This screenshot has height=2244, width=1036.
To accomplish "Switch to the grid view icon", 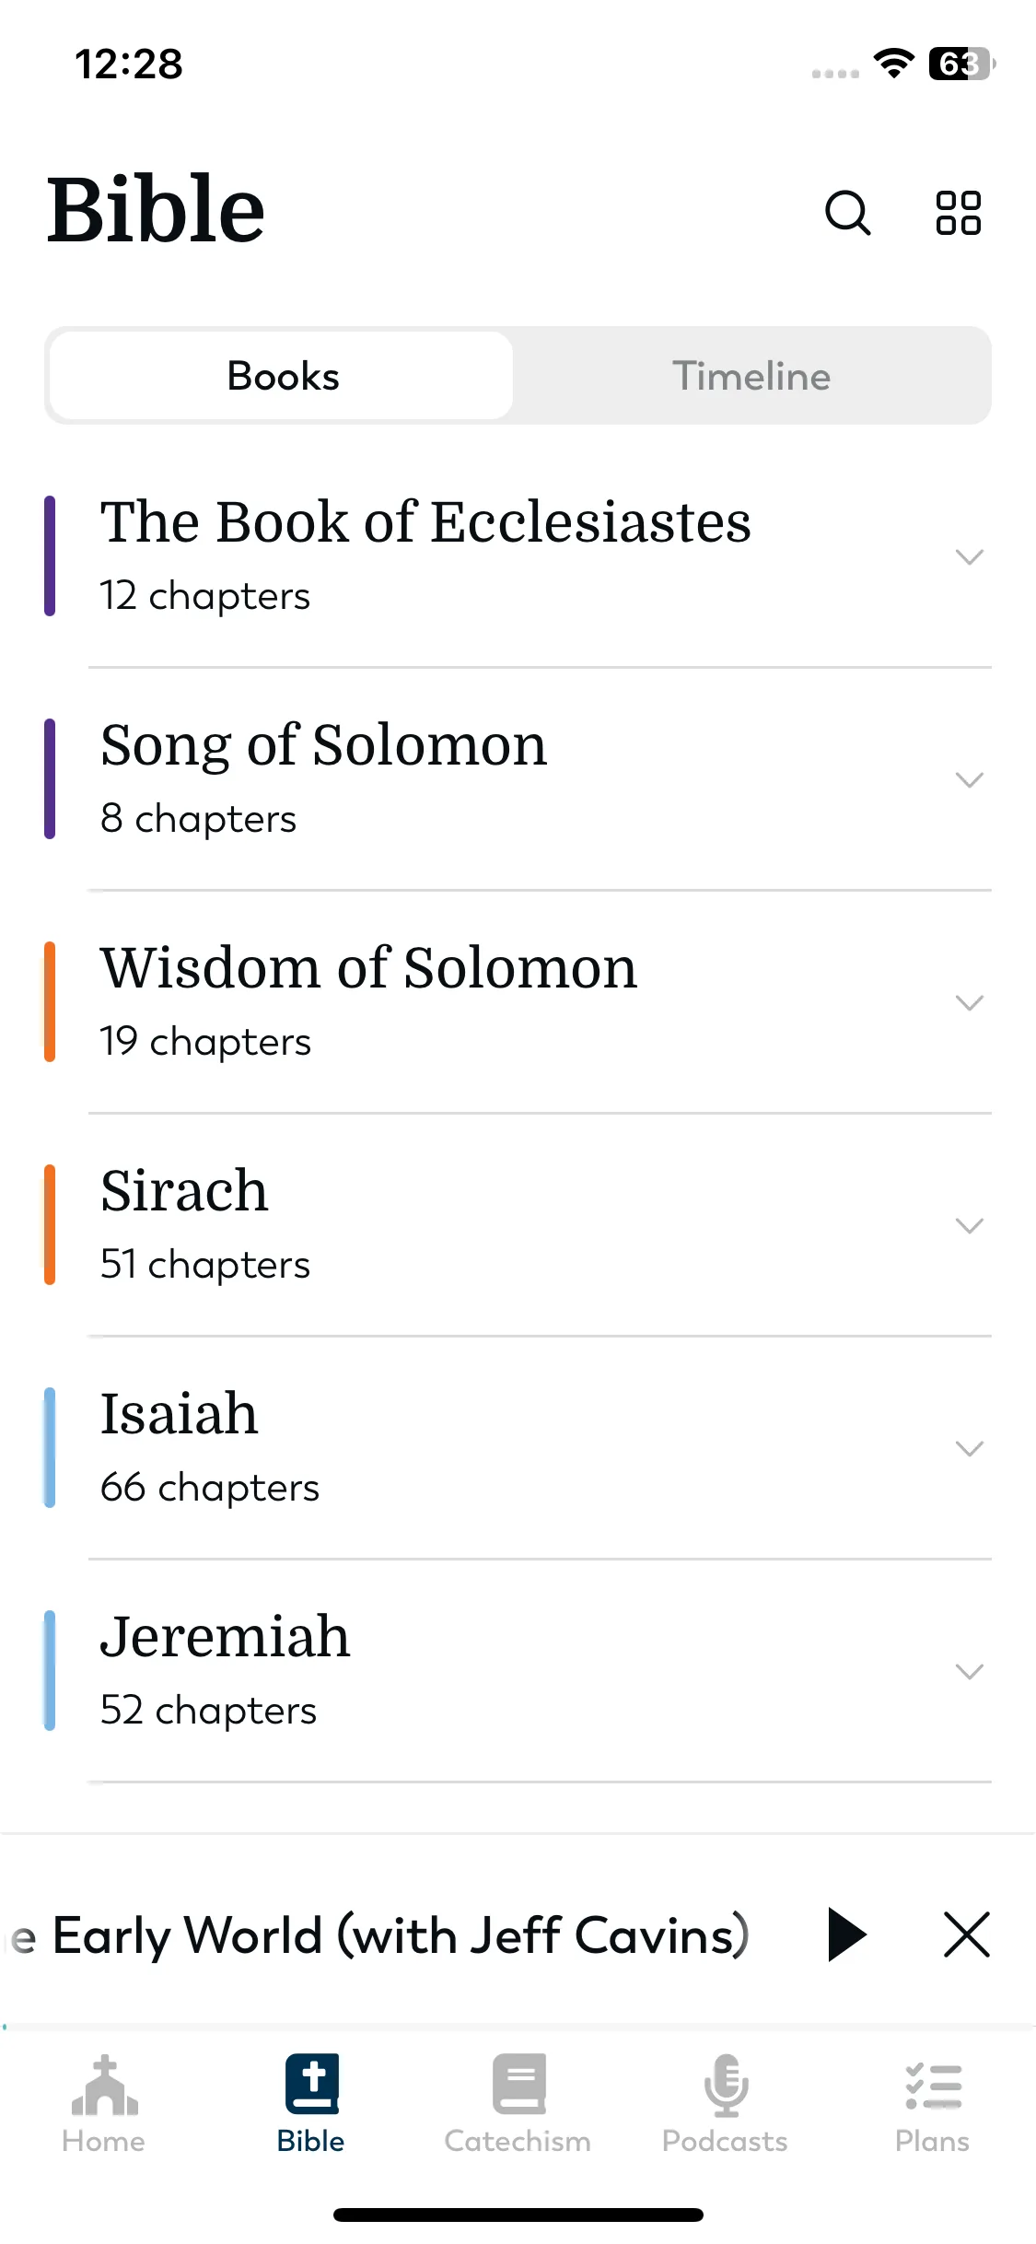I will (958, 213).
